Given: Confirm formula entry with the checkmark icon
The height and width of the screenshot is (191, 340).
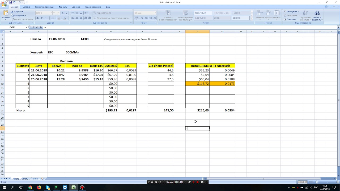Looking at the screenshot, I should tap(37, 27).
